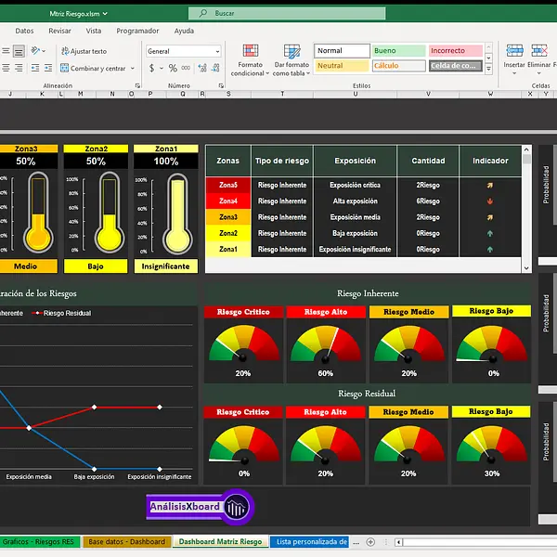Click the Insertar cells icon
The image size is (557, 557).
coord(514,51)
